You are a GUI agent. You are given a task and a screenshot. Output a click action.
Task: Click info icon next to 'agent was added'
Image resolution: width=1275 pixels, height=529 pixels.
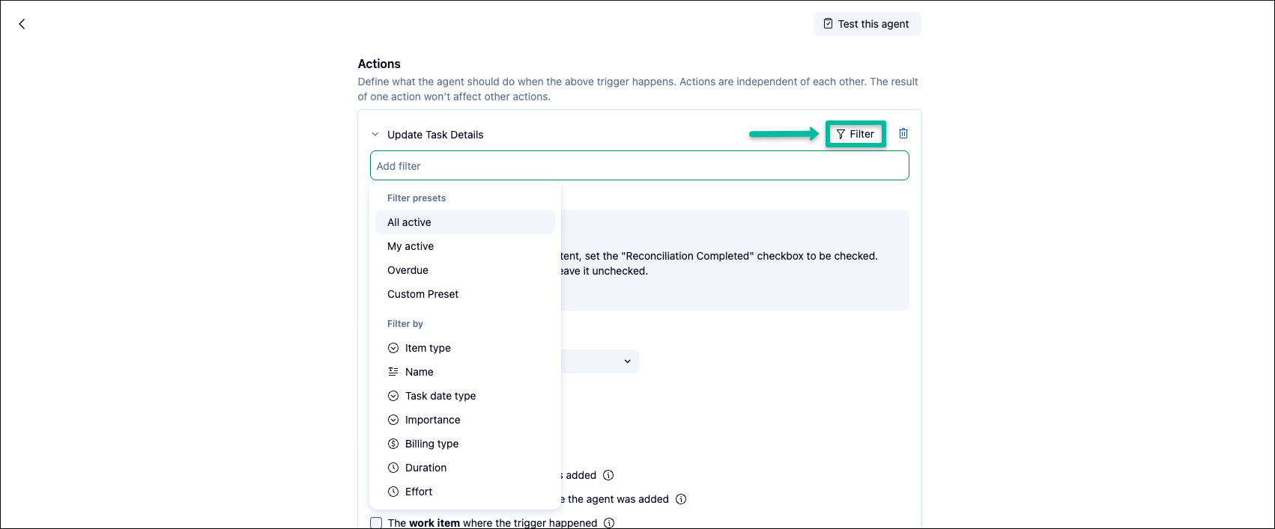point(681,499)
